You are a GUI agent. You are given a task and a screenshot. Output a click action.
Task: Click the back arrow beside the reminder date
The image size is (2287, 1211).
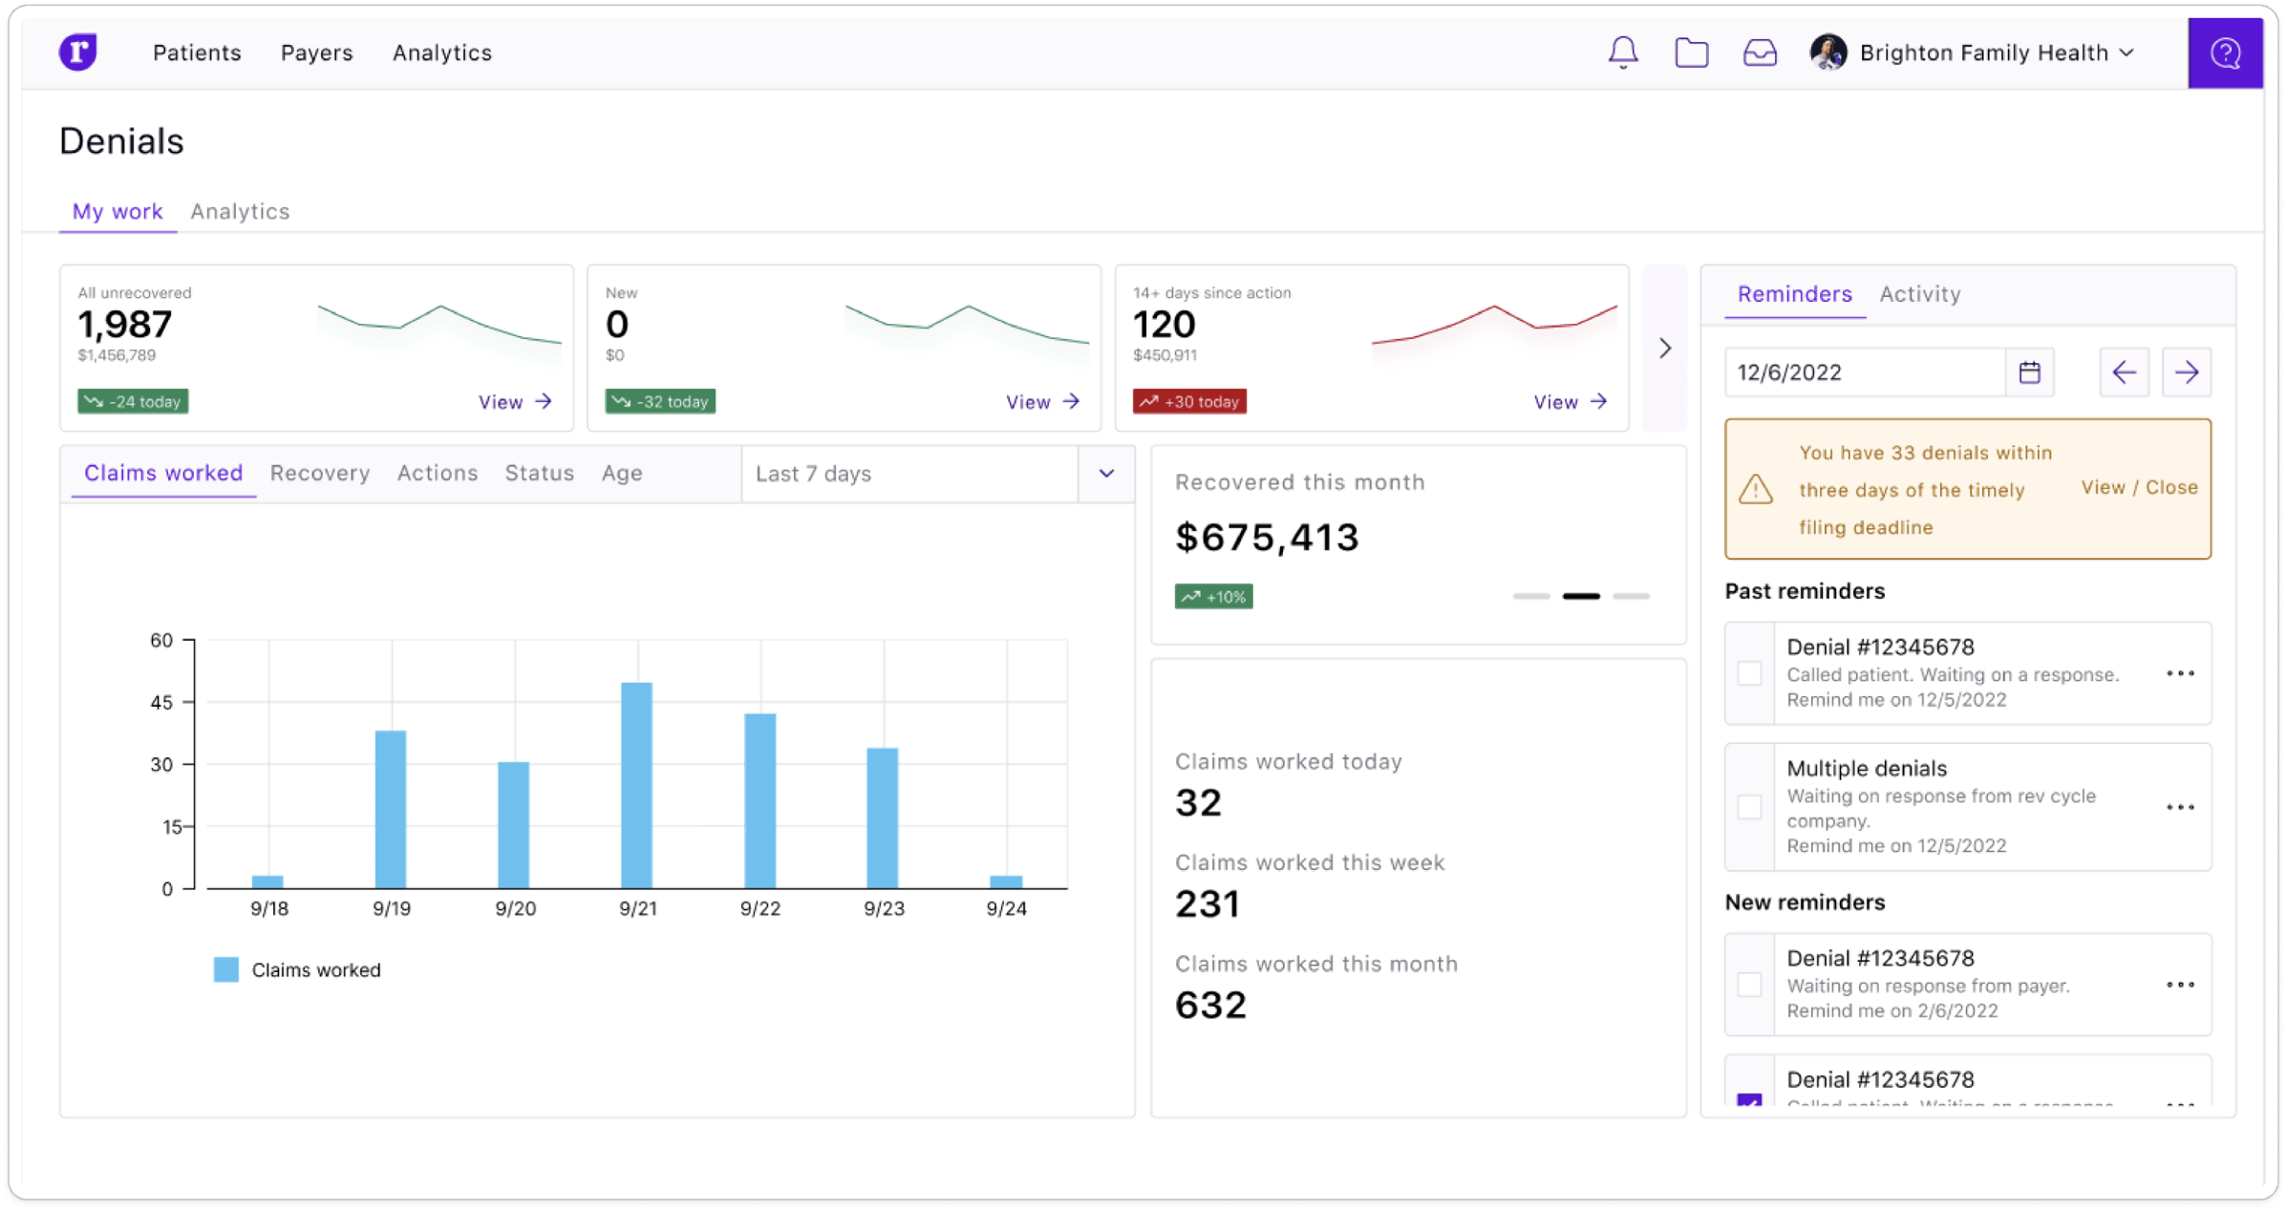[x=2125, y=372]
